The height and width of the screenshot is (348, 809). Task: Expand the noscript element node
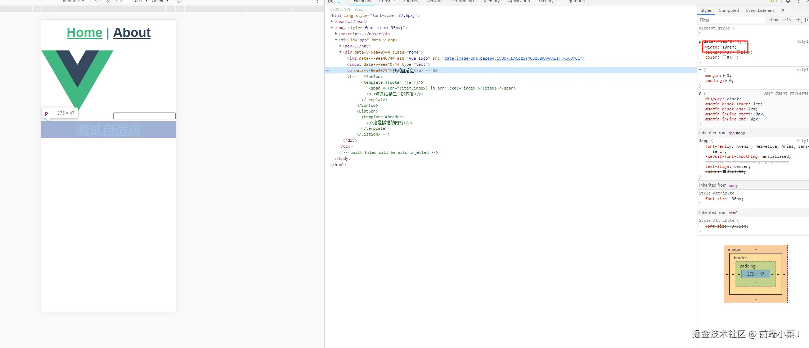[x=336, y=34]
